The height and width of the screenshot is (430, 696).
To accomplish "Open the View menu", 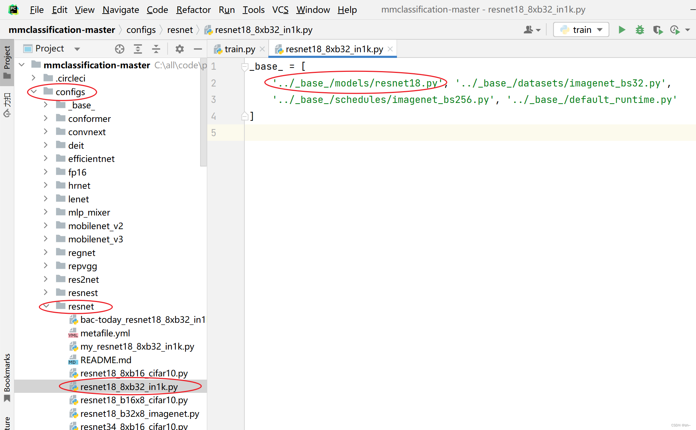I will coord(85,10).
